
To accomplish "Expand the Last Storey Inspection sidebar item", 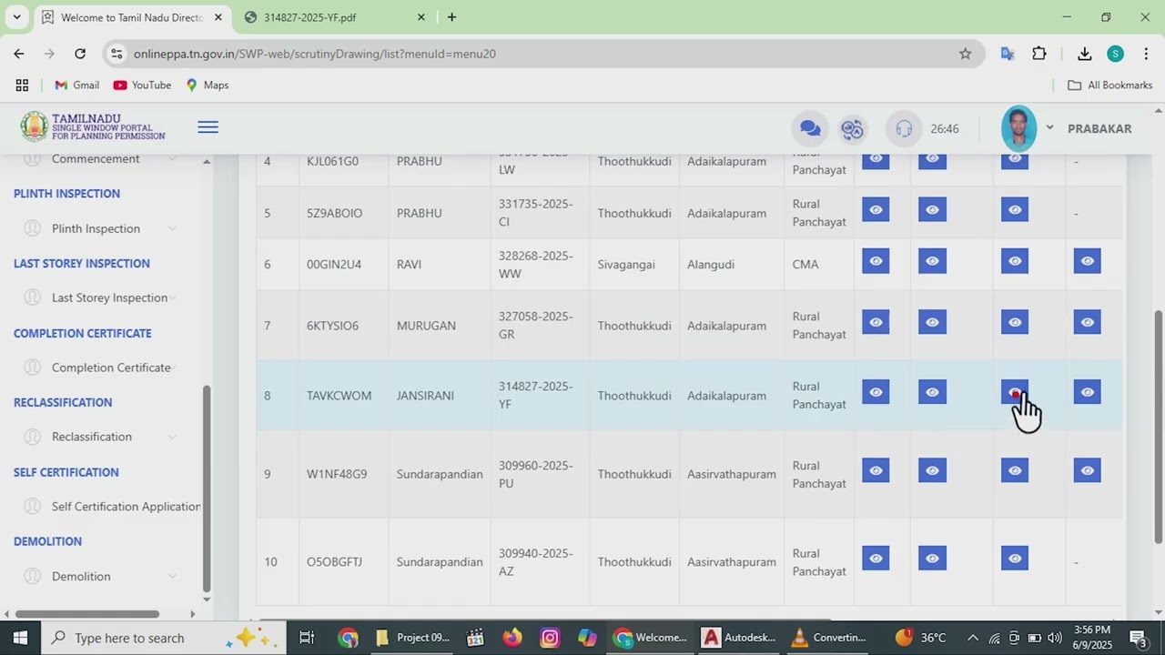I will 100,297.
